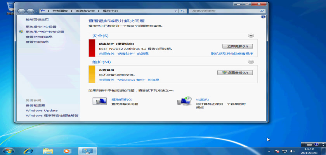Open the Windows Start menu orb
Screen dimensions: 326x155
tap(8, 150)
